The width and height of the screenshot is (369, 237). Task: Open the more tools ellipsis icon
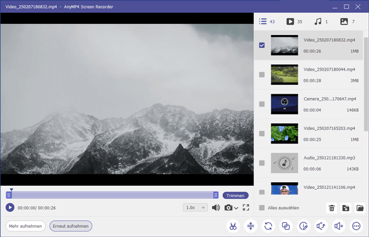click(x=356, y=226)
